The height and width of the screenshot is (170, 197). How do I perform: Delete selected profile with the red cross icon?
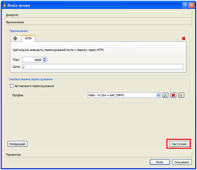(173, 95)
